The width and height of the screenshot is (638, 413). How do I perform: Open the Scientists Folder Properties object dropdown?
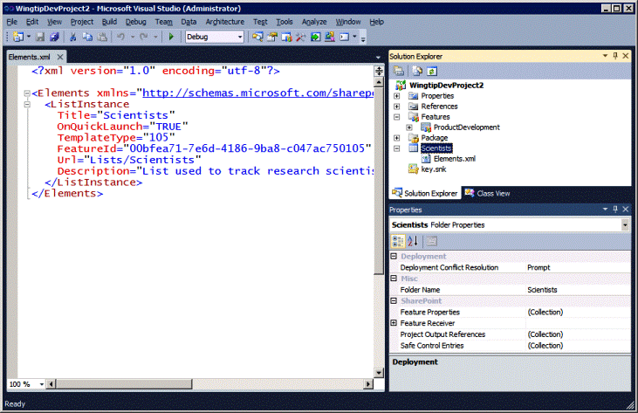pos(625,225)
